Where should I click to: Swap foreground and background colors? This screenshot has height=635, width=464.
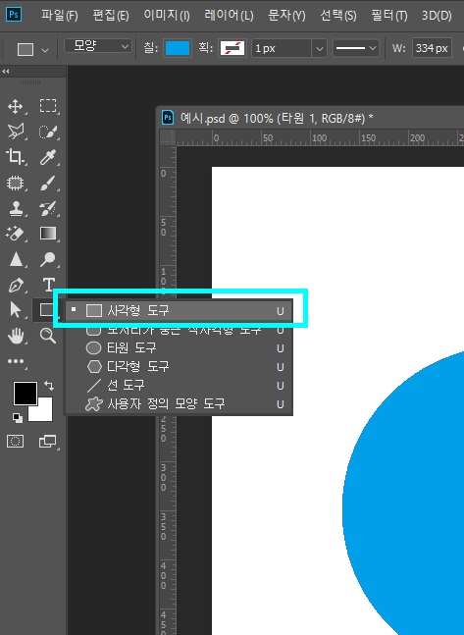(x=49, y=385)
